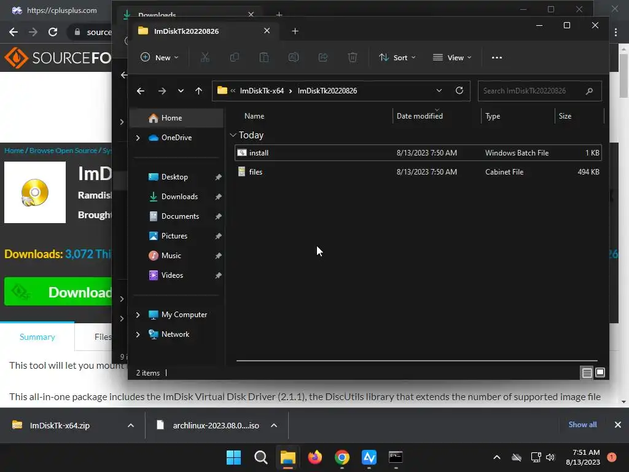The image size is (629, 472).
Task: Expand My Computer tree node
Action: pyautogui.click(x=138, y=315)
